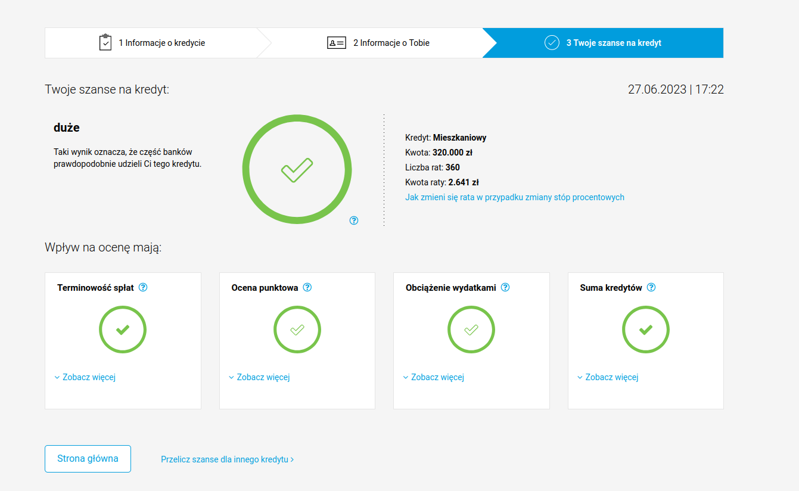The width and height of the screenshot is (799, 491).
Task: Open link about interest rate change impact
Action: [x=514, y=197]
